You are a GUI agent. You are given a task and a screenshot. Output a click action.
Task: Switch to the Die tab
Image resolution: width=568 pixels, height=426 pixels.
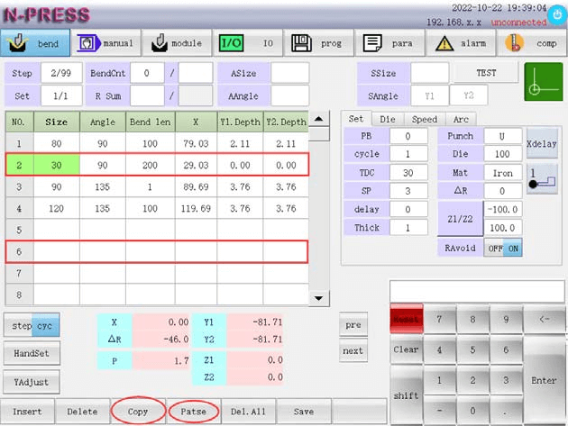[x=386, y=119]
